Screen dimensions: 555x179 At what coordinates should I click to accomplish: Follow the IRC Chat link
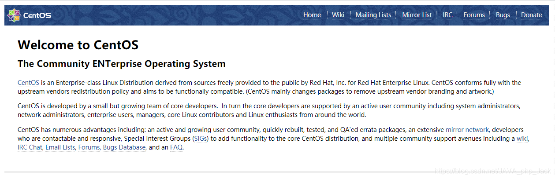tap(30, 147)
